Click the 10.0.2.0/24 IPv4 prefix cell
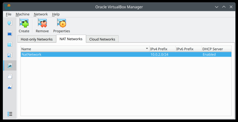Image resolution: width=238 pixels, height=122 pixels. [x=159, y=55]
